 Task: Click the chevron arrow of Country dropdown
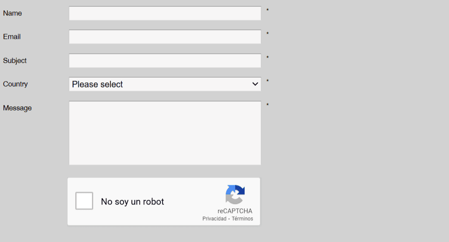[255, 84]
